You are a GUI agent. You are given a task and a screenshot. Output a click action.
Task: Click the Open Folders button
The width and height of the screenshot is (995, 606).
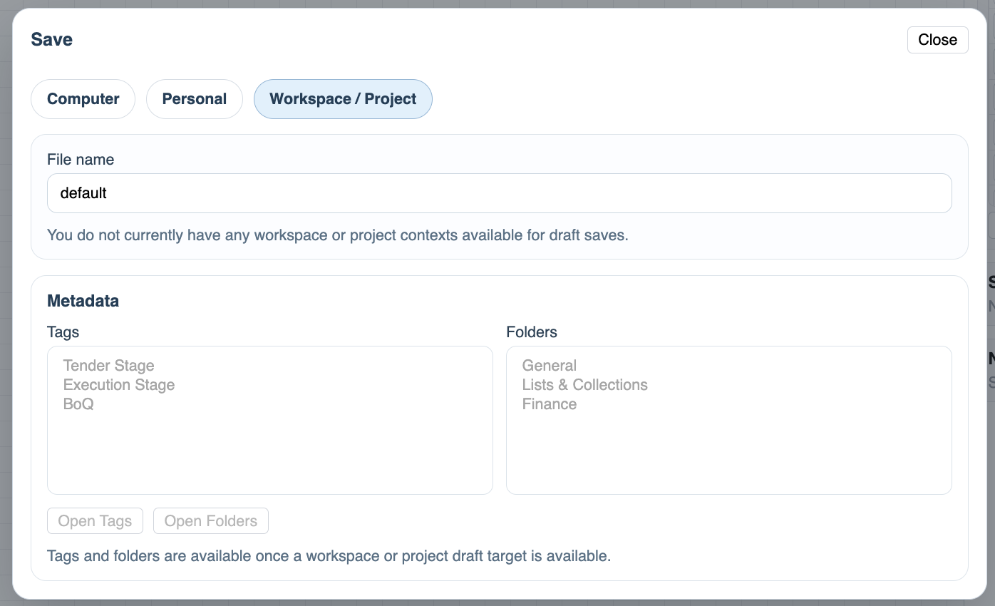(211, 521)
